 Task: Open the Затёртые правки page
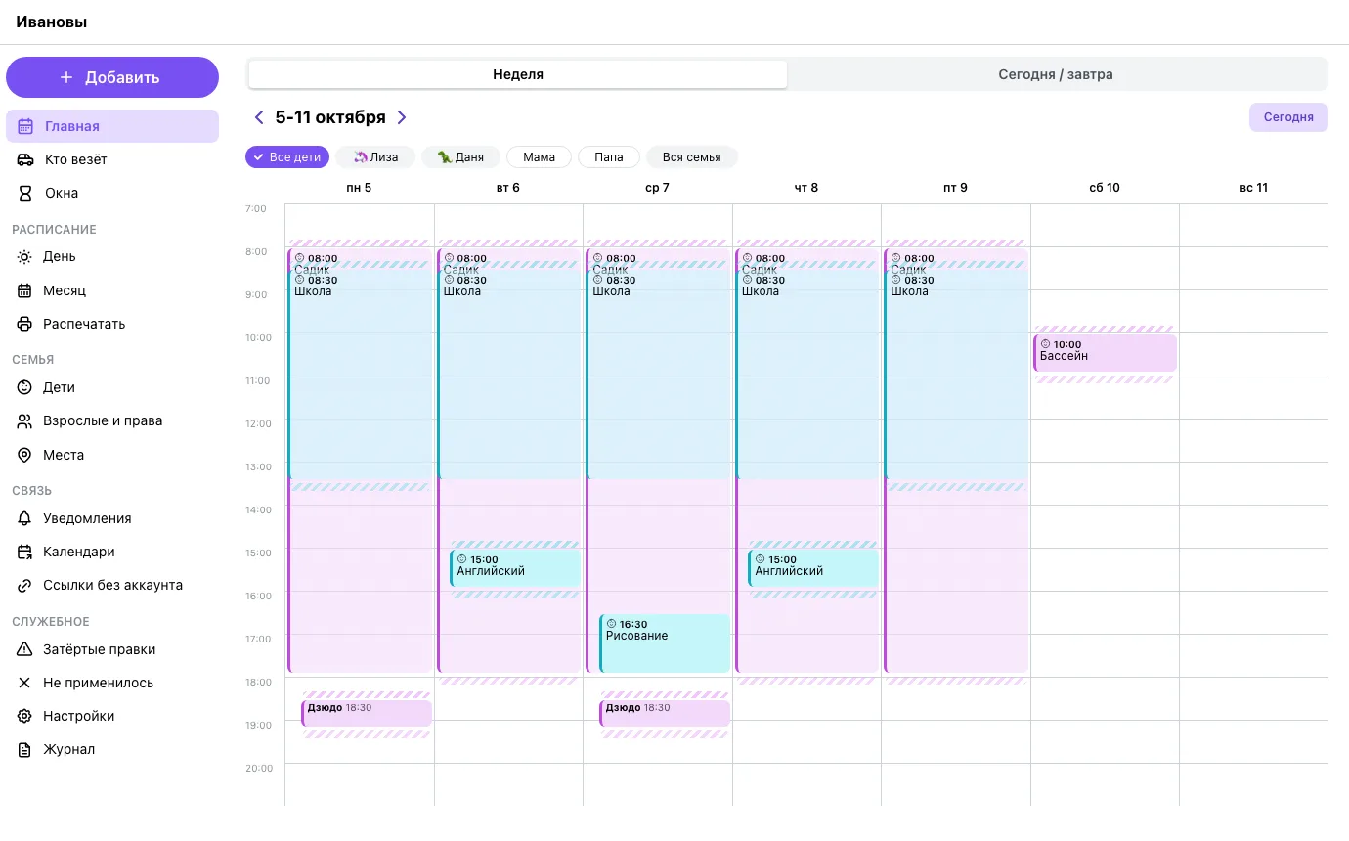tap(112, 649)
